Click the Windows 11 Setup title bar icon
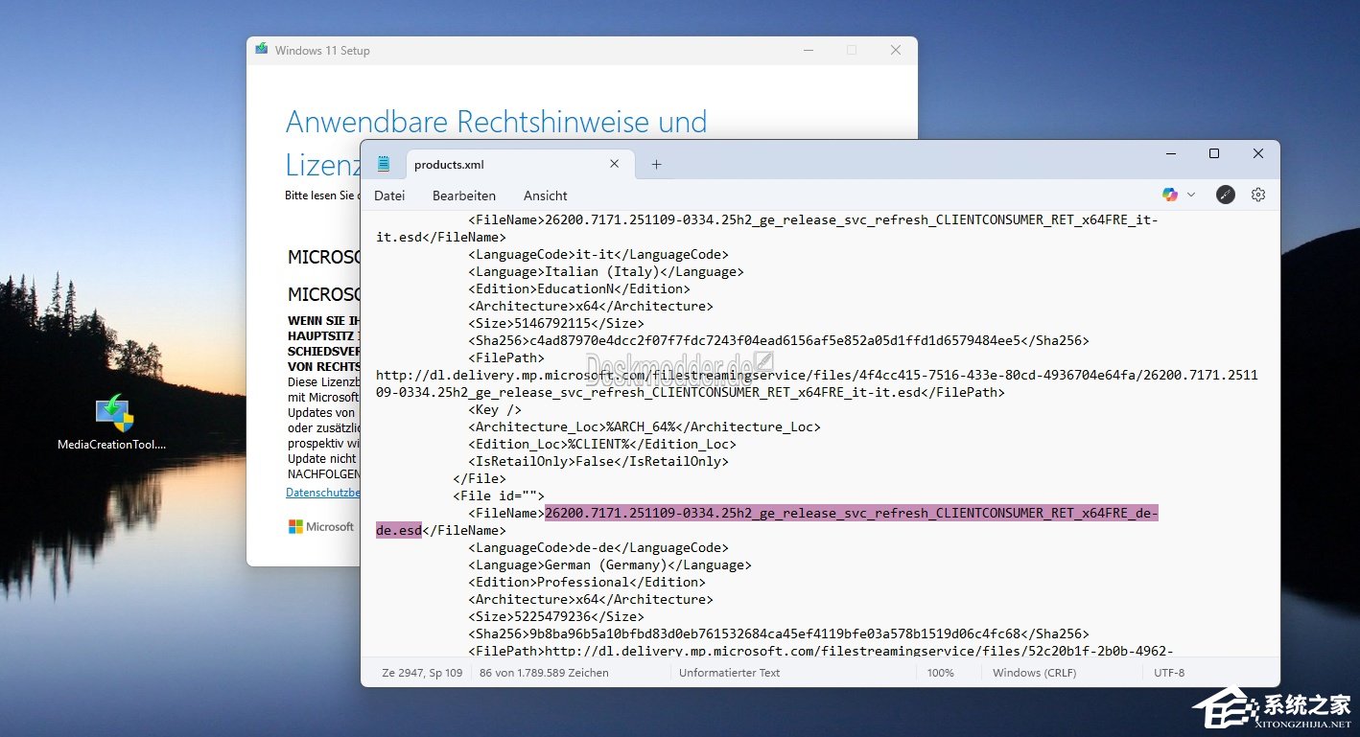This screenshot has width=1360, height=737. [x=261, y=50]
